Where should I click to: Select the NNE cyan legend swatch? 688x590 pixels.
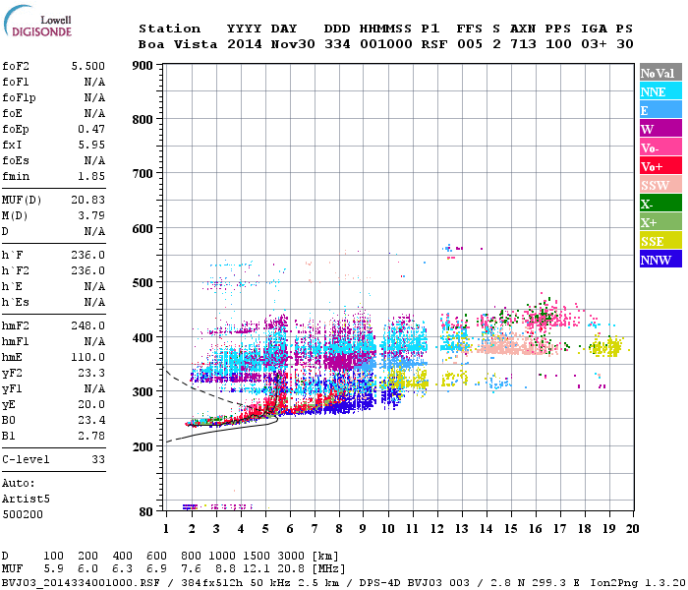point(660,91)
